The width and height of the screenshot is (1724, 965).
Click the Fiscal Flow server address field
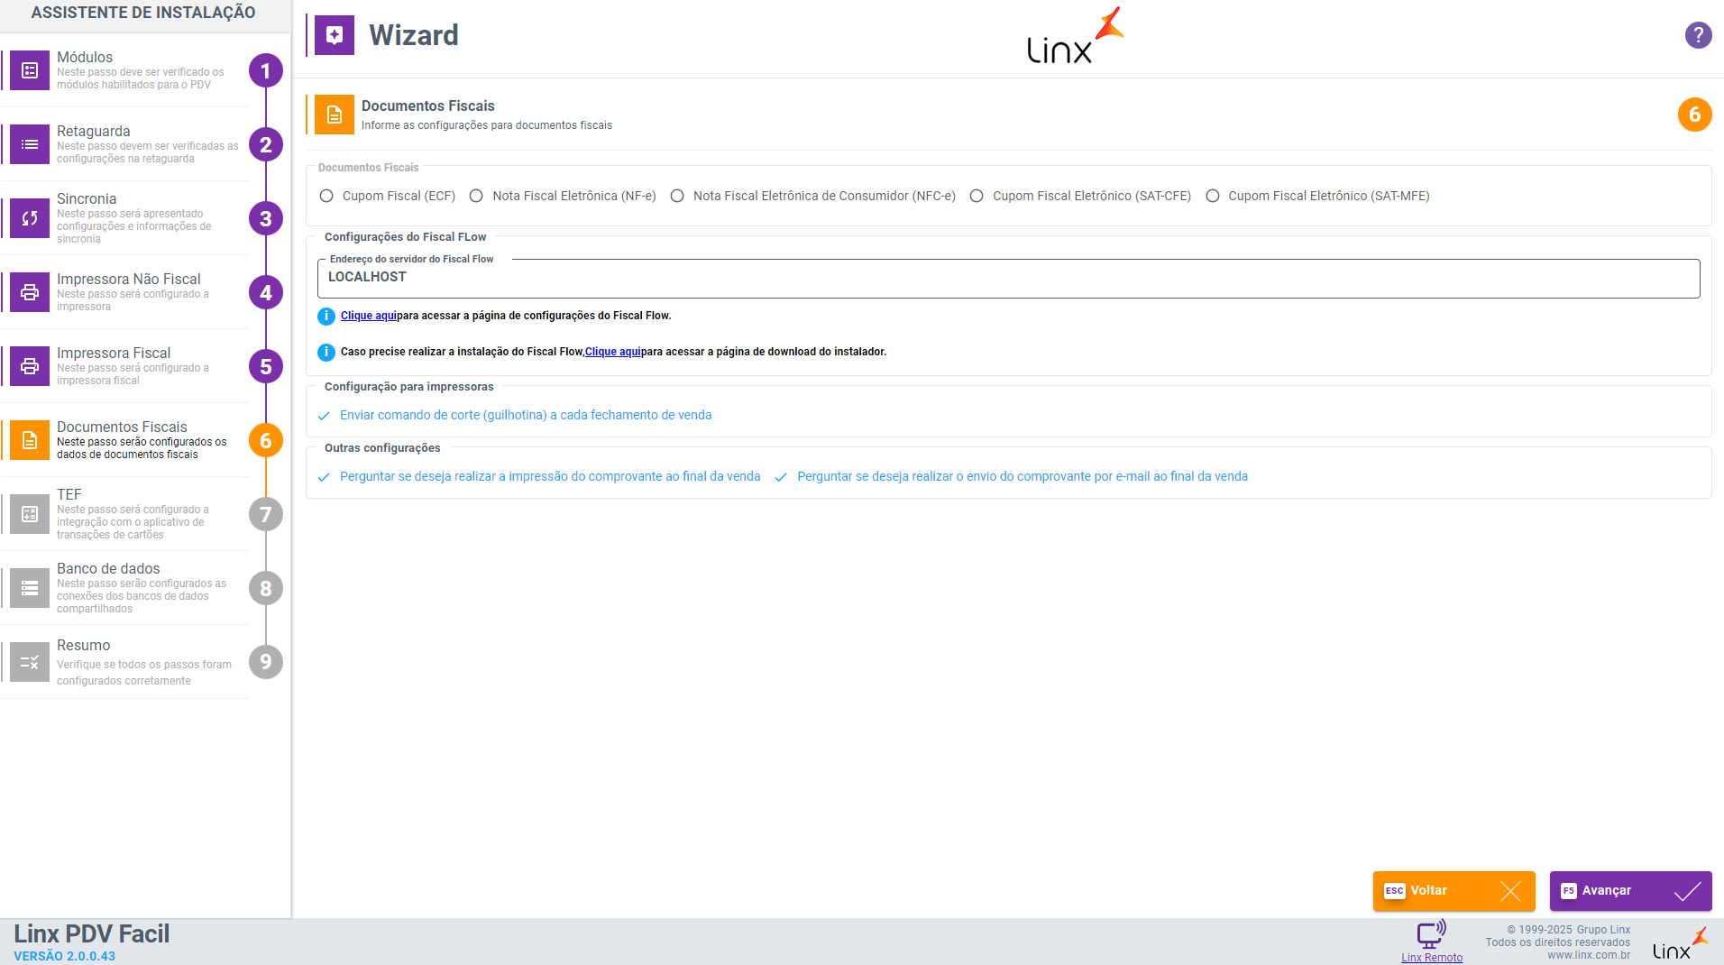pyautogui.click(x=1008, y=278)
